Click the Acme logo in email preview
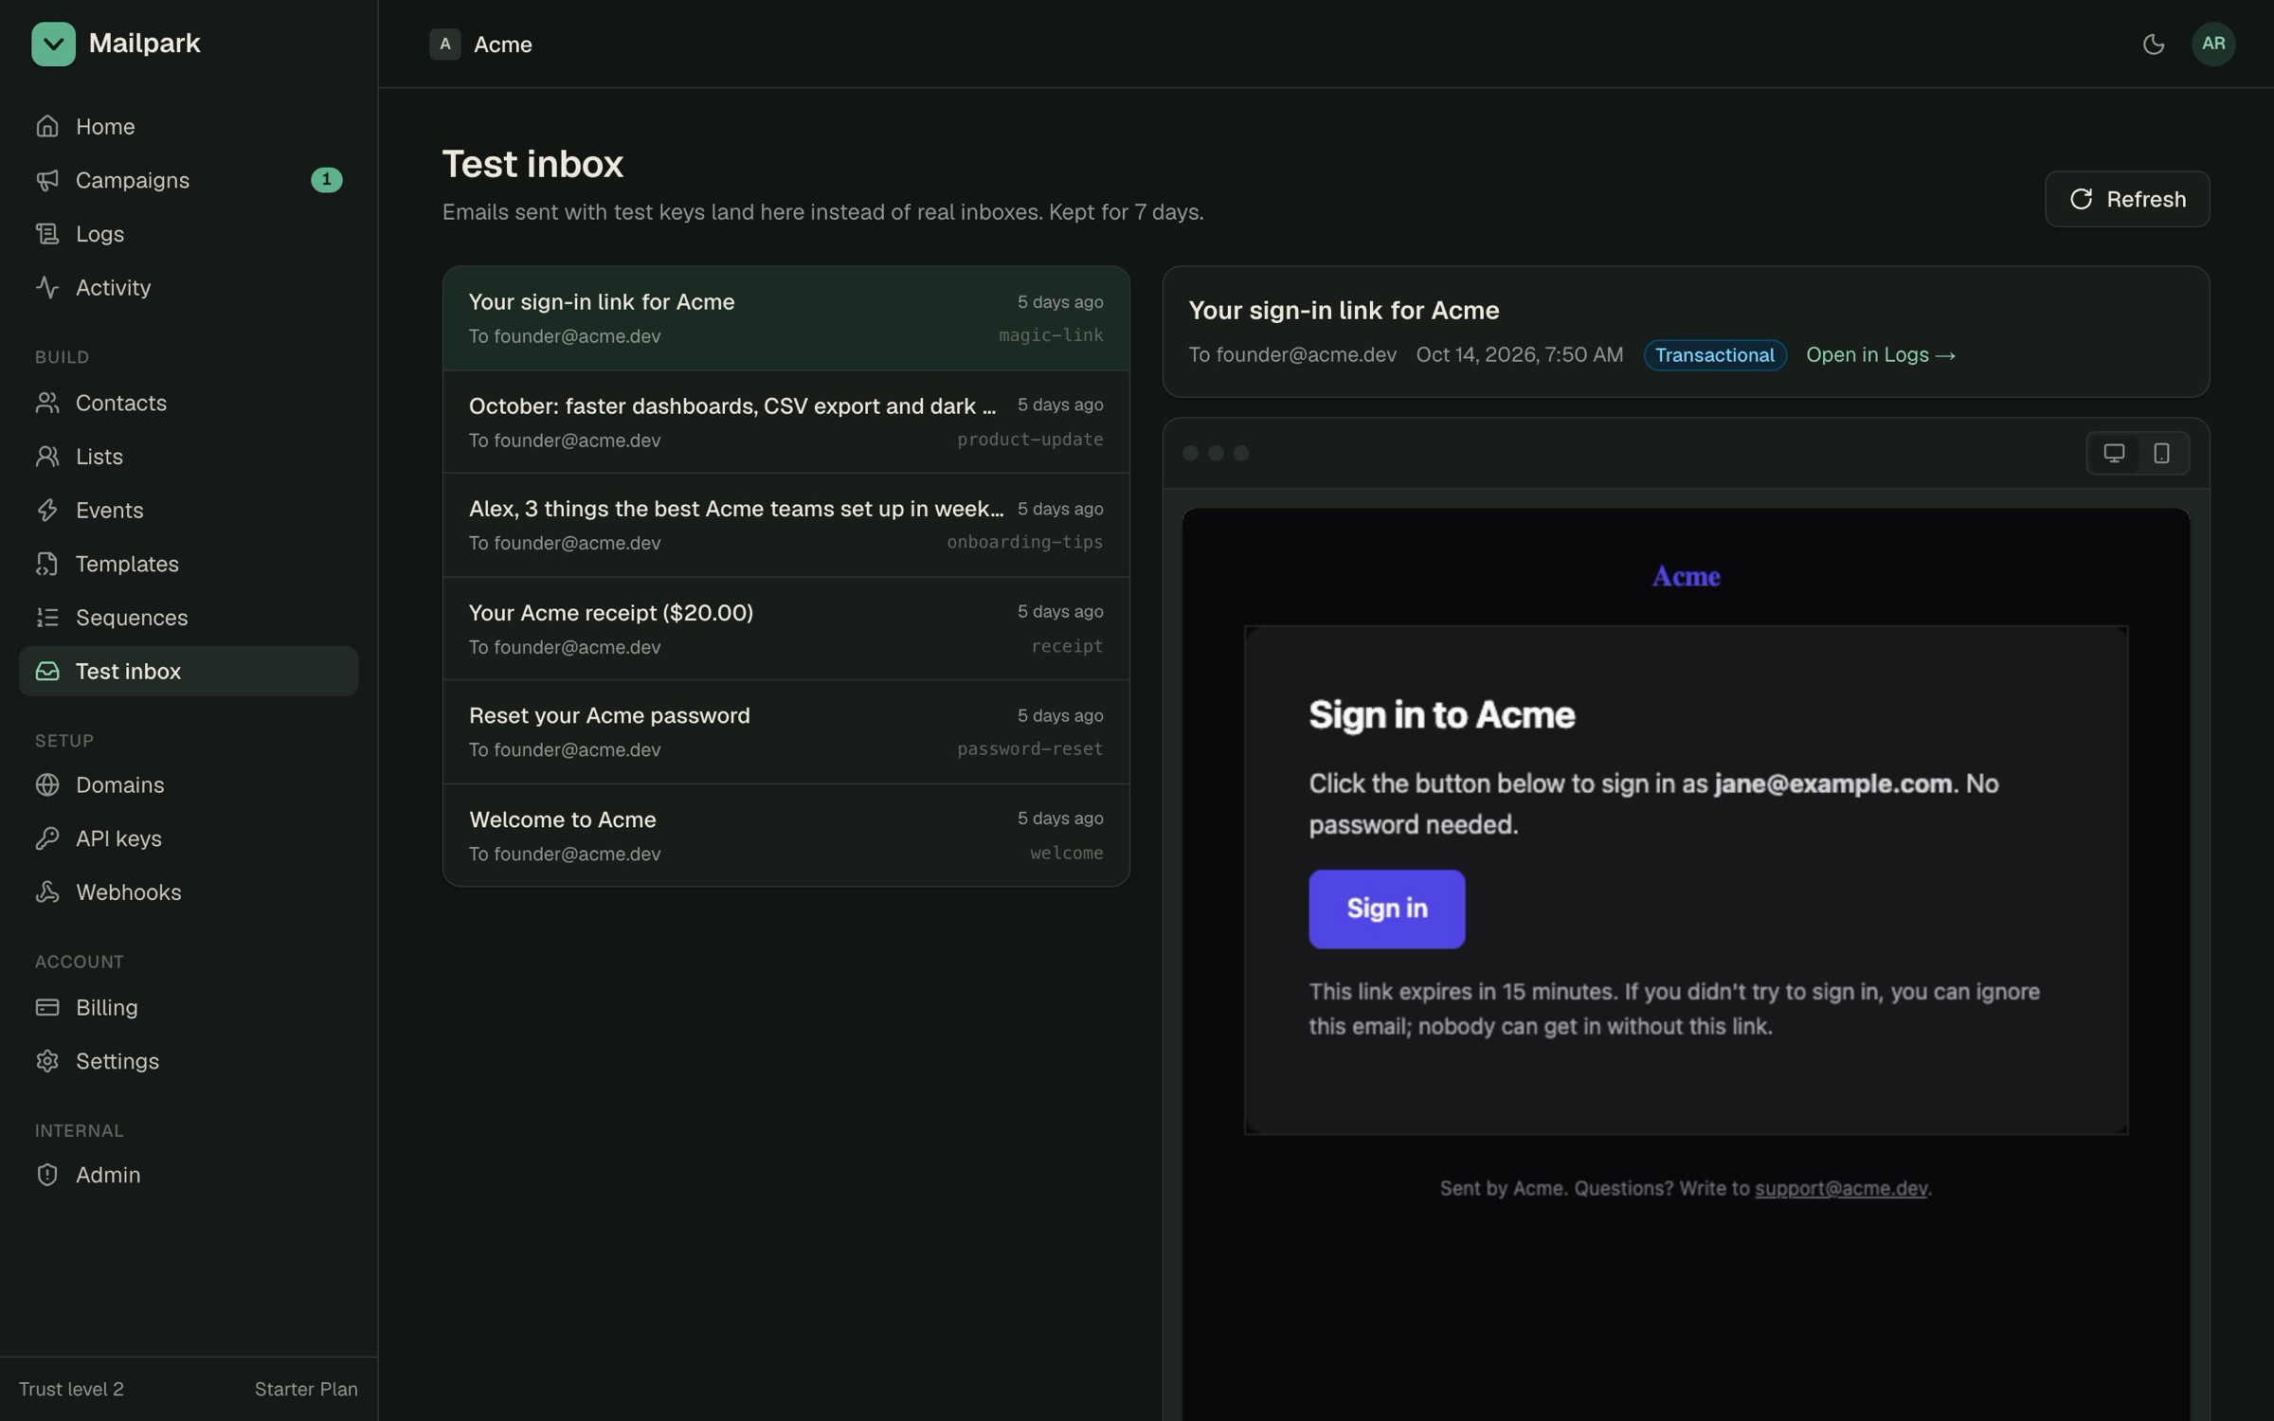The height and width of the screenshot is (1421, 2274). [1686, 576]
